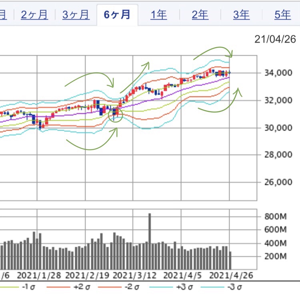Click the 2021/4/26 date axis label

point(231,276)
